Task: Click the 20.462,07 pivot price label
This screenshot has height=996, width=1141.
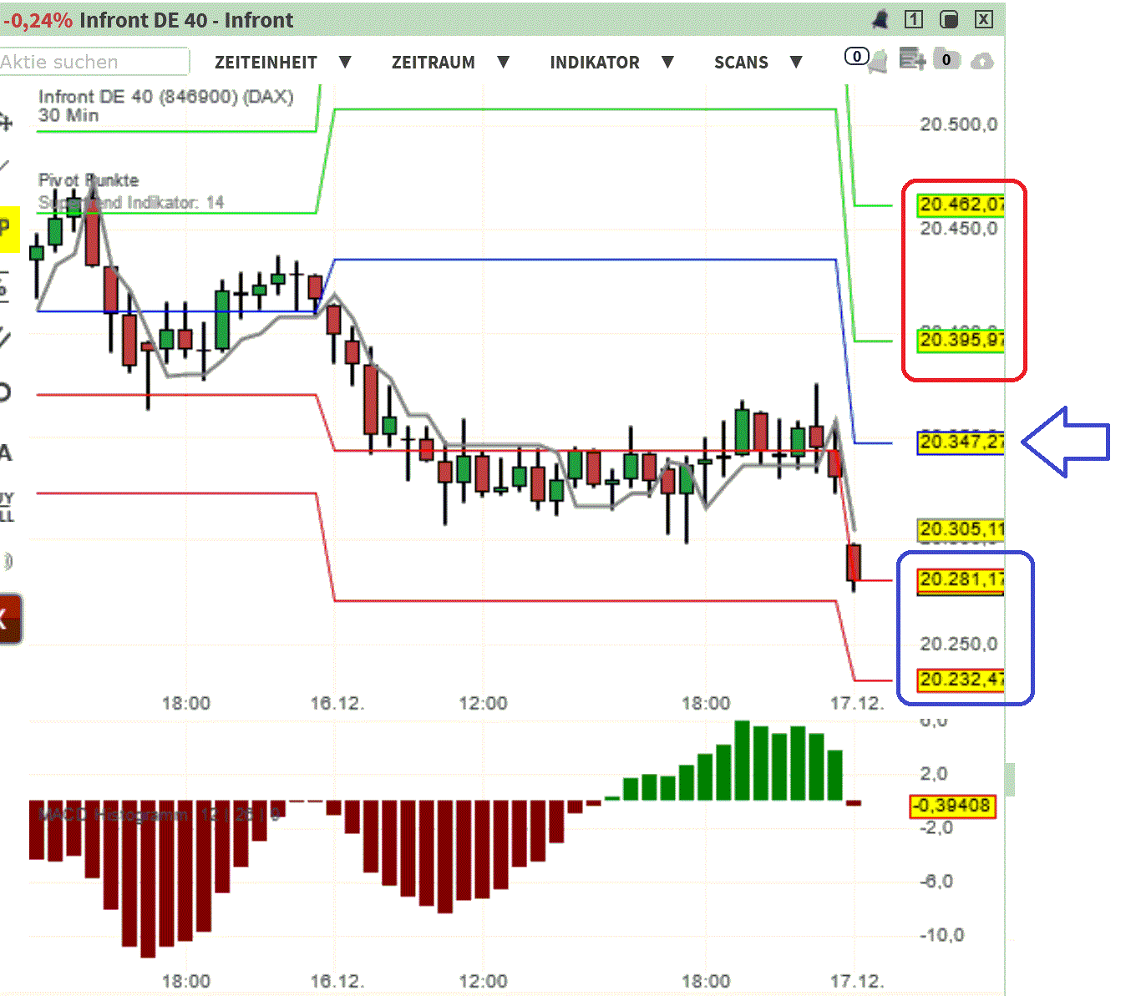Action: click(x=961, y=205)
